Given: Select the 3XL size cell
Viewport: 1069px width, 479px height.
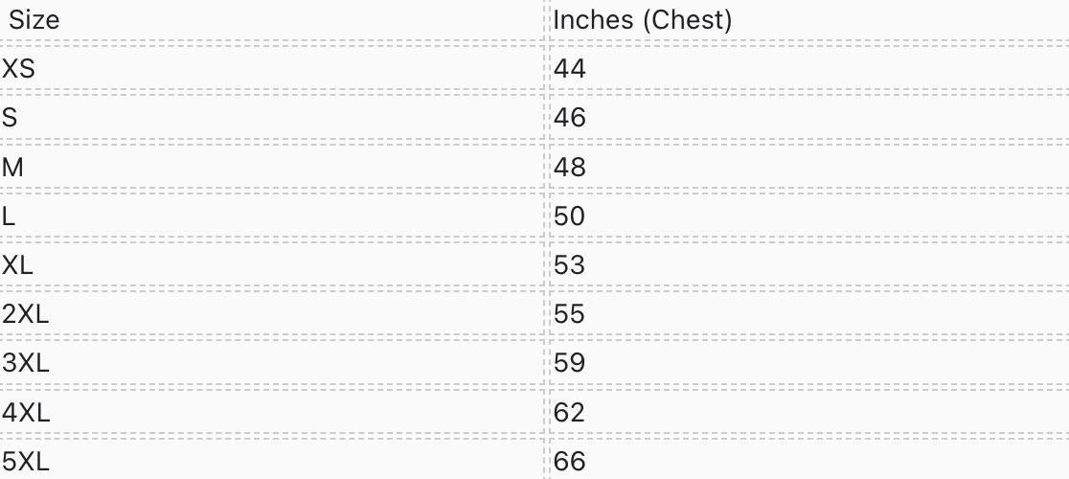Looking at the screenshot, I should 25,364.
